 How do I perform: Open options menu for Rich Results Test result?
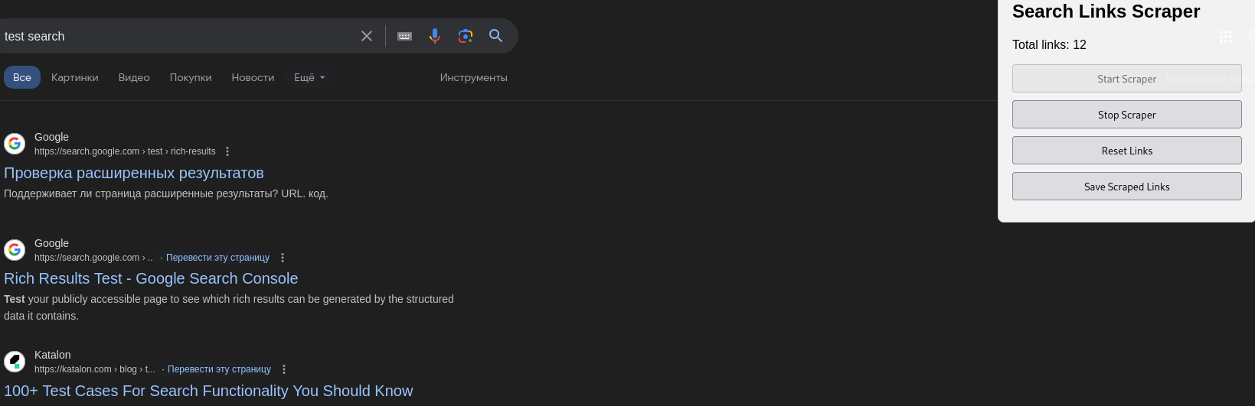click(283, 258)
